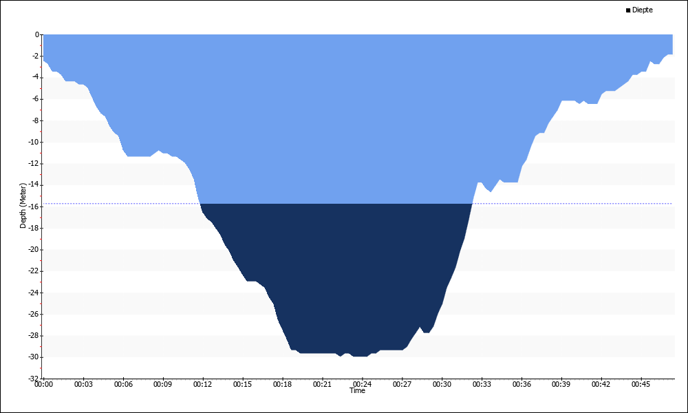Click the -2 depth axis label
The height and width of the screenshot is (413, 688).
[36, 56]
